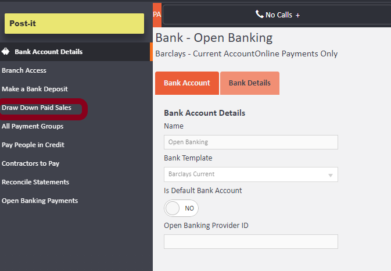Toggle the Is Default Bank Account switch
The height and width of the screenshot is (271, 391).
pos(181,208)
